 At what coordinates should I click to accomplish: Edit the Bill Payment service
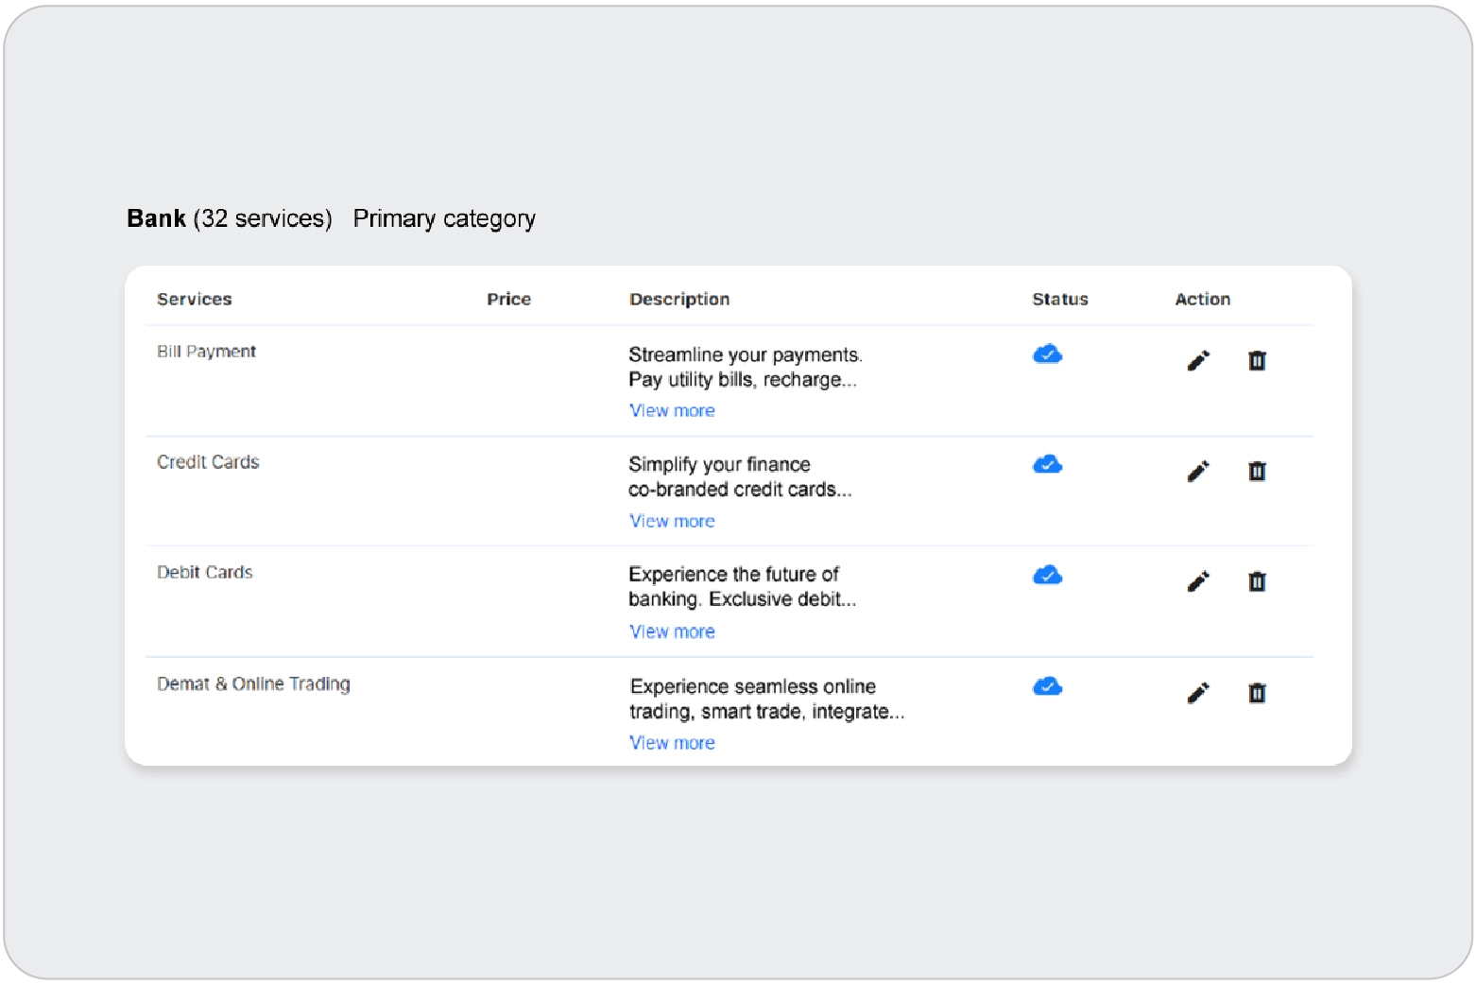(1198, 361)
